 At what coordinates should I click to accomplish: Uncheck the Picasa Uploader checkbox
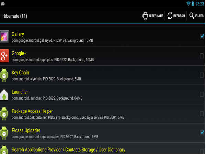pos(202,132)
